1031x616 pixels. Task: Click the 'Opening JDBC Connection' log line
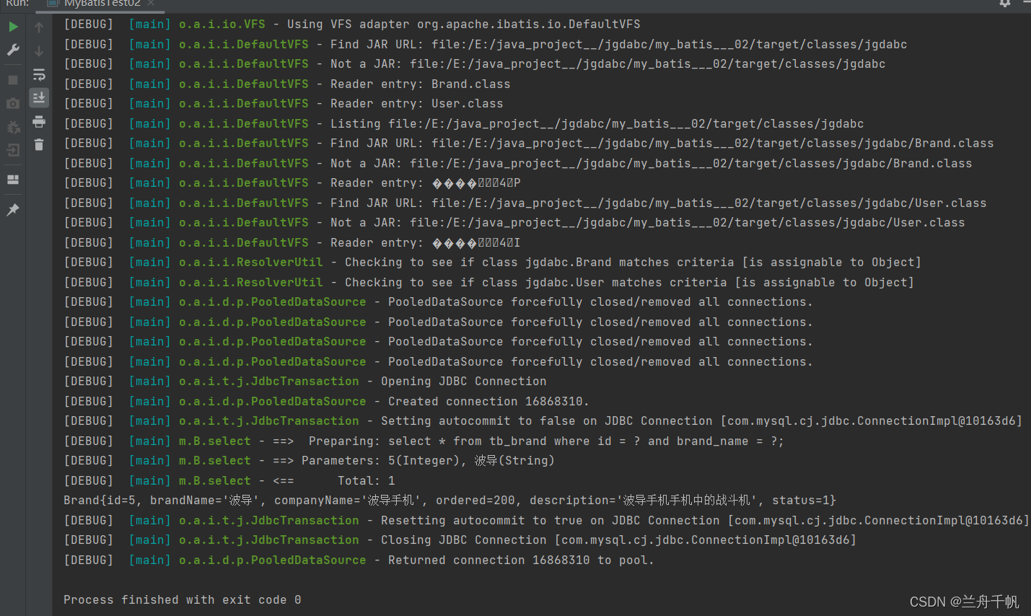tap(305, 382)
